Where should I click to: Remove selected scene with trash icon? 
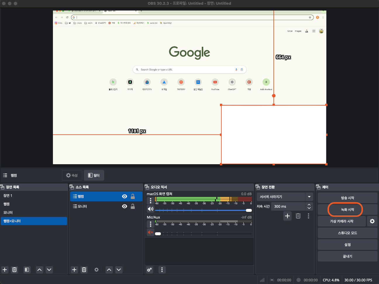click(14, 270)
